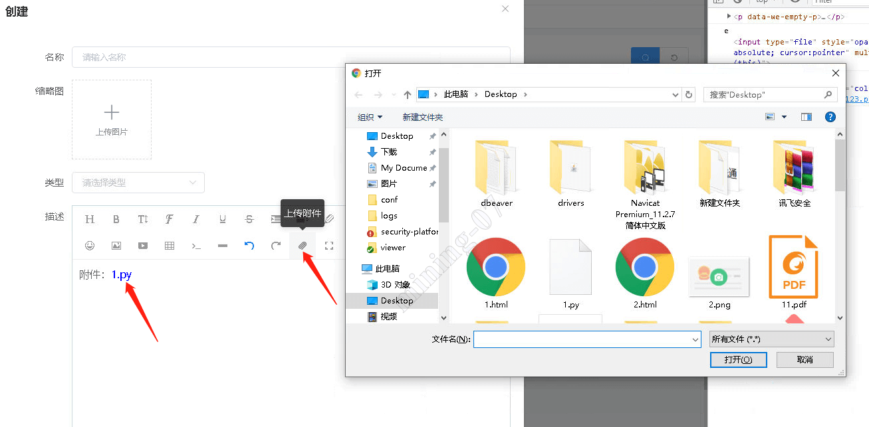Screen dimensions: 869x427
Task: Click the insert video icon
Action: [143, 246]
